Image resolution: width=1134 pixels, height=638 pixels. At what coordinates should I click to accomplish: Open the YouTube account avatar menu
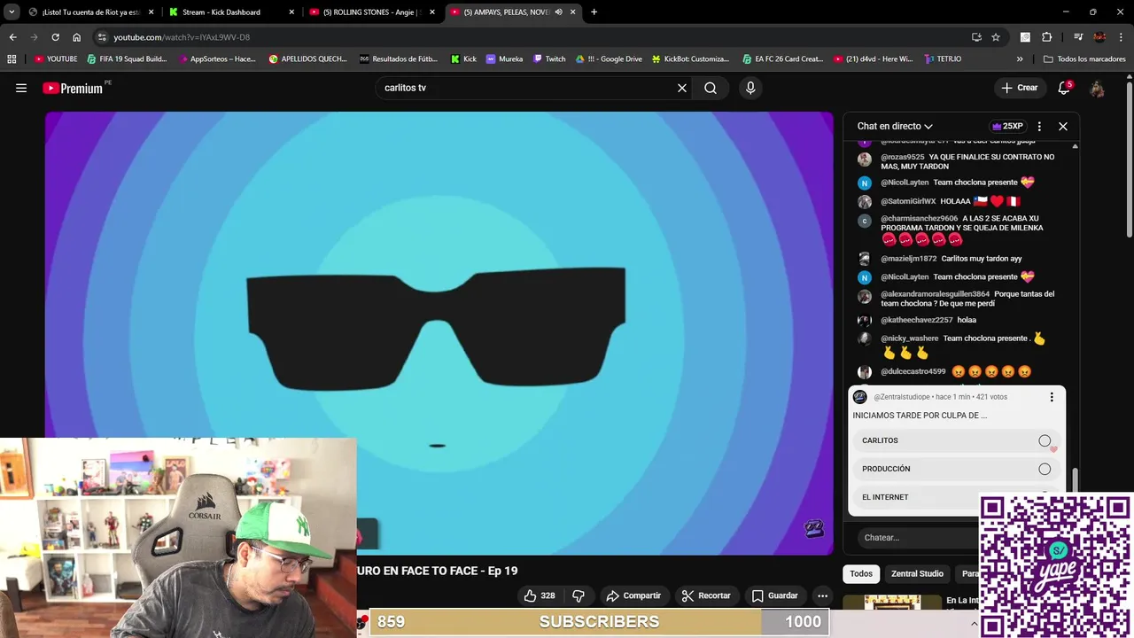(1097, 88)
